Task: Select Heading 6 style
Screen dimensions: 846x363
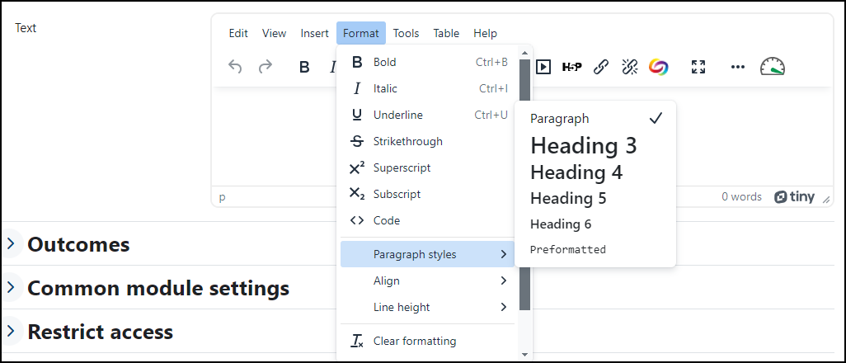Action: 595,224
